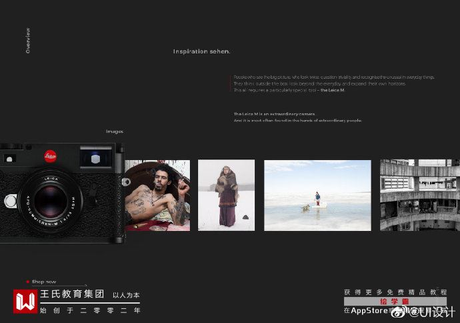Click the 获得更多免费精品教程 text
This screenshot has width=460, height=323.
pyautogui.click(x=395, y=292)
